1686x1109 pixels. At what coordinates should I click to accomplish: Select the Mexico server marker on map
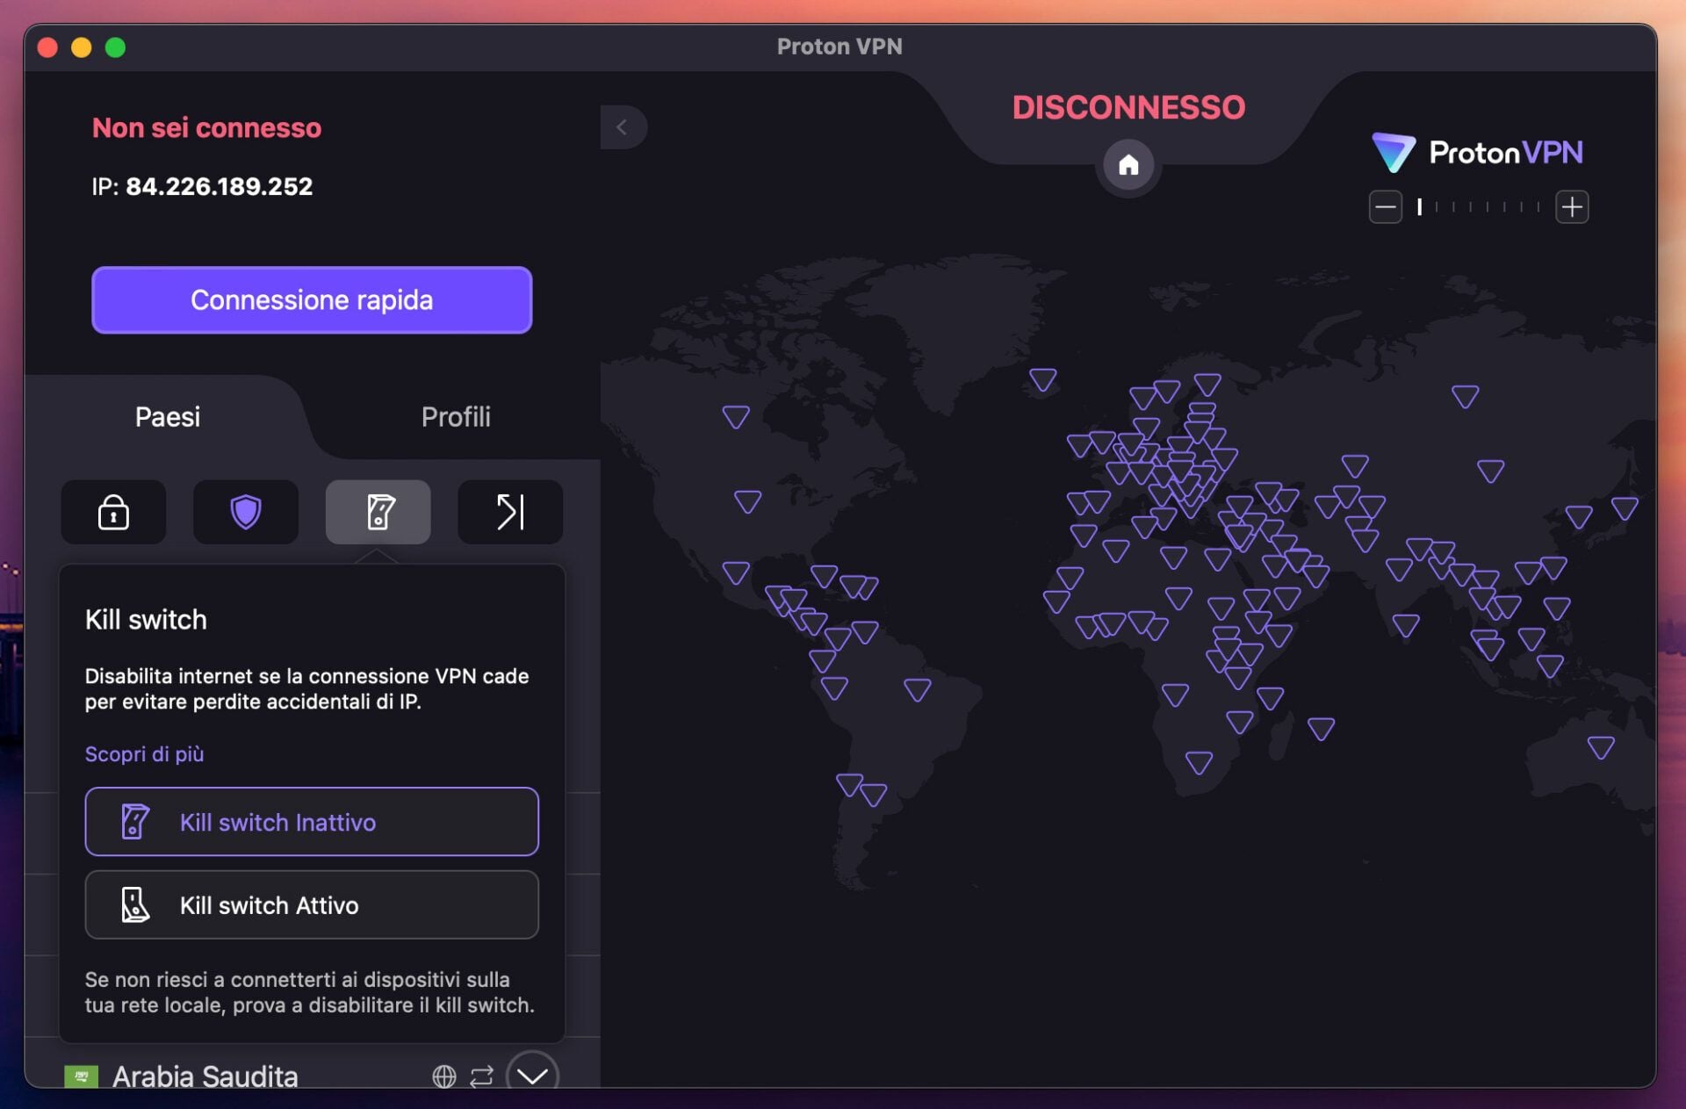coord(736,573)
